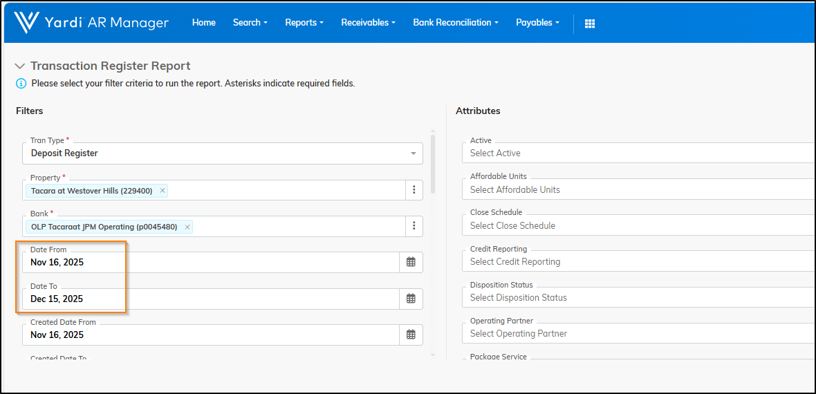Open the Created Date From calendar picker

point(411,335)
